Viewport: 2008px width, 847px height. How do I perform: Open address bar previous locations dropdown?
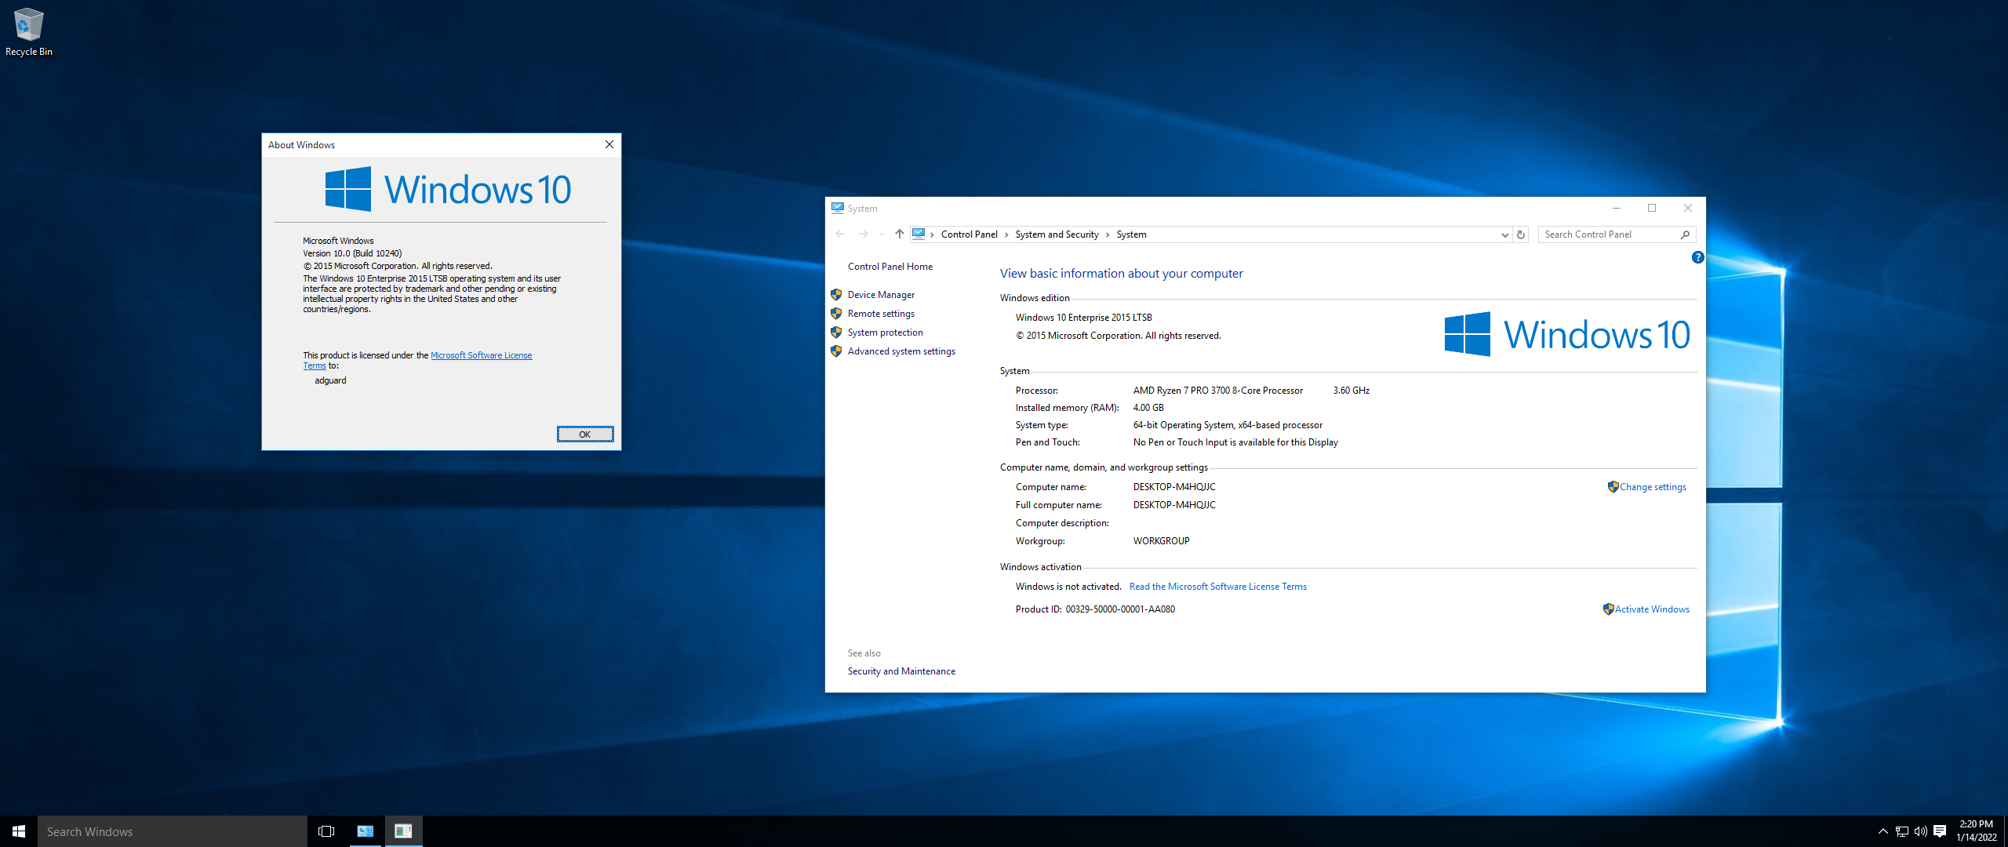coord(1504,234)
